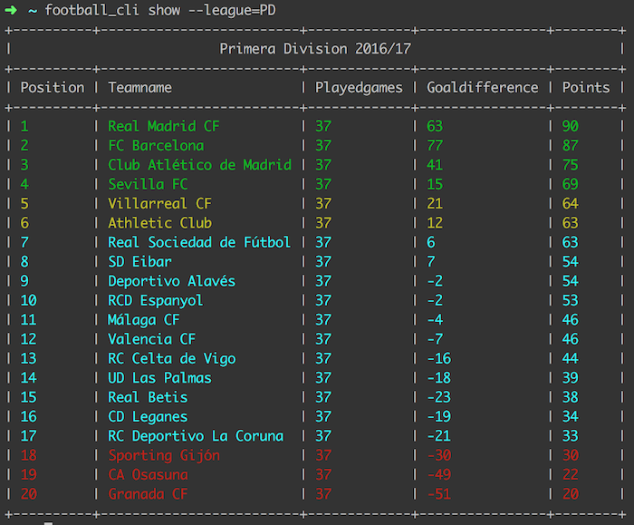Image resolution: width=634 pixels, height=525 pixels.
Task: Click Las Palmas goal difference -18
Action: pyautogui.click(x=439, y=378)
